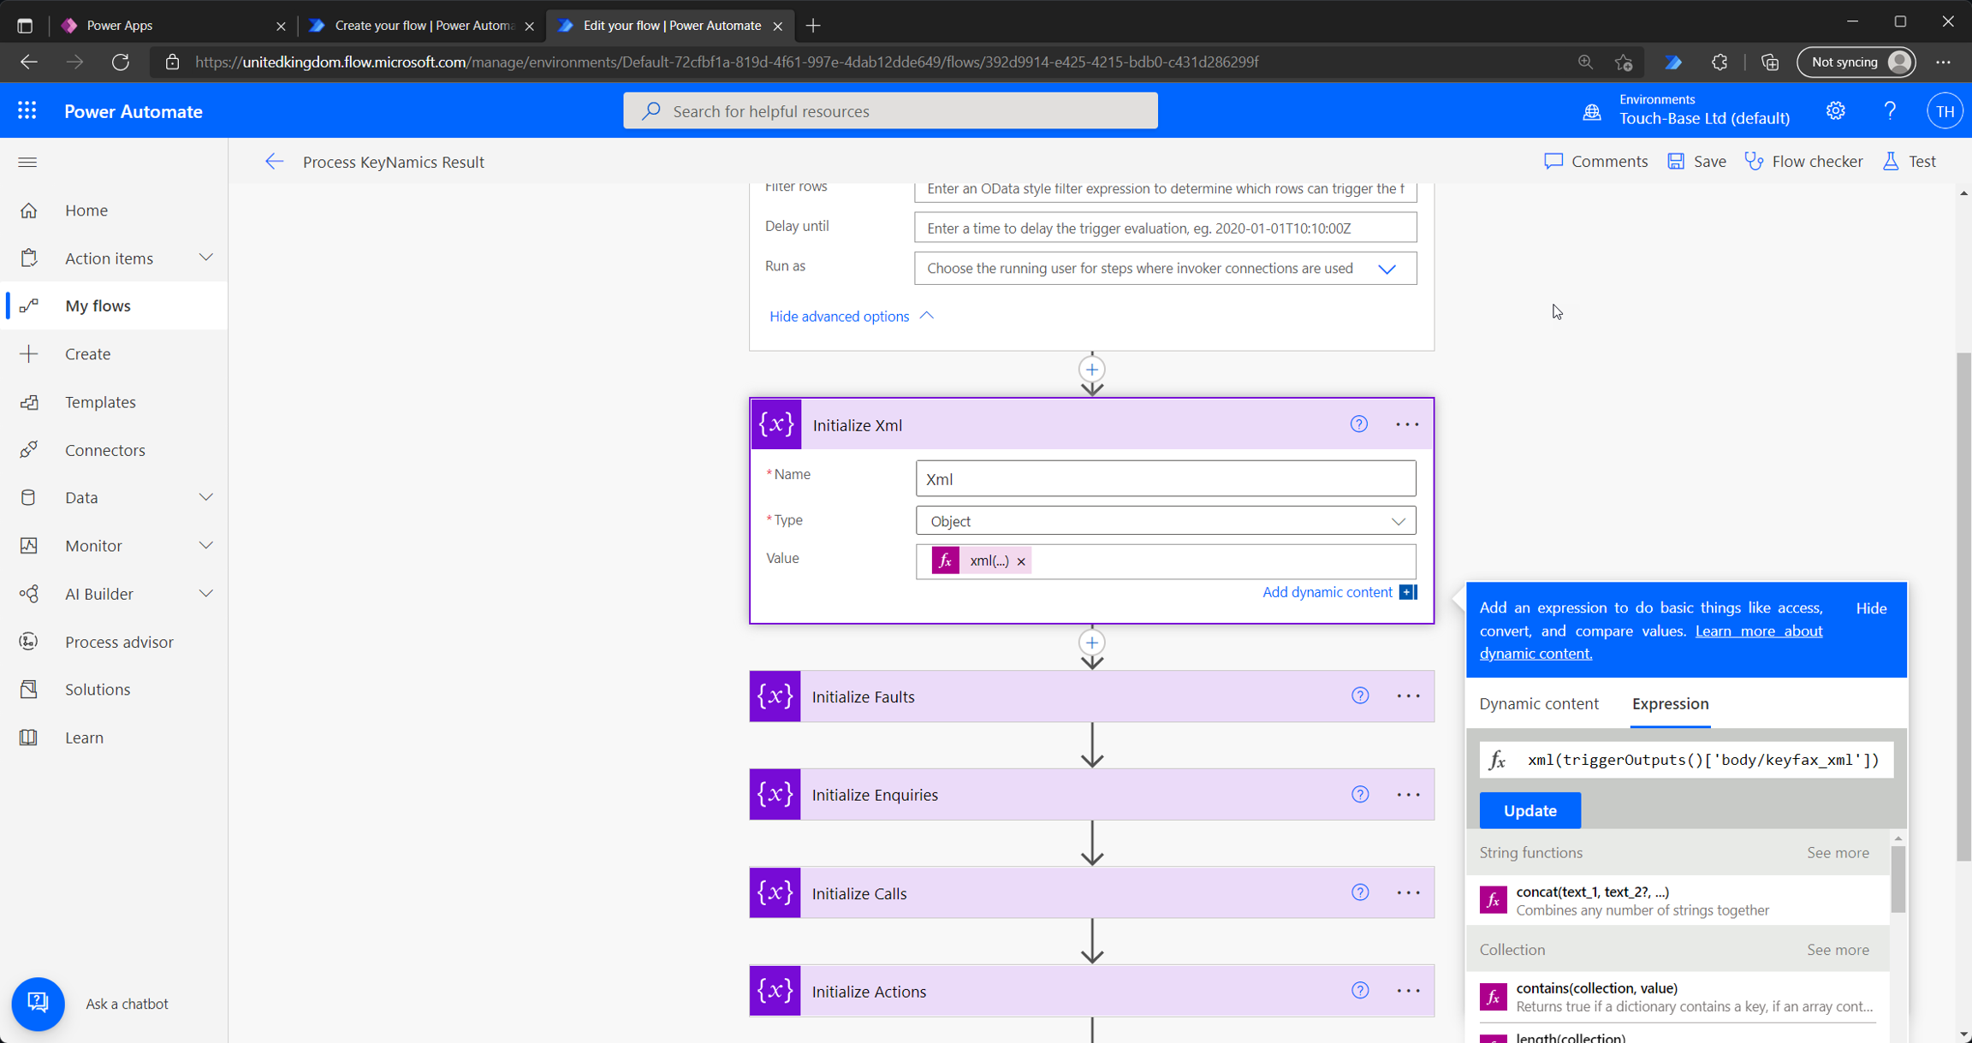1972x1043 pixels.
Task: Open the Type dropdown showing Object
Action: coord(1165,521)
